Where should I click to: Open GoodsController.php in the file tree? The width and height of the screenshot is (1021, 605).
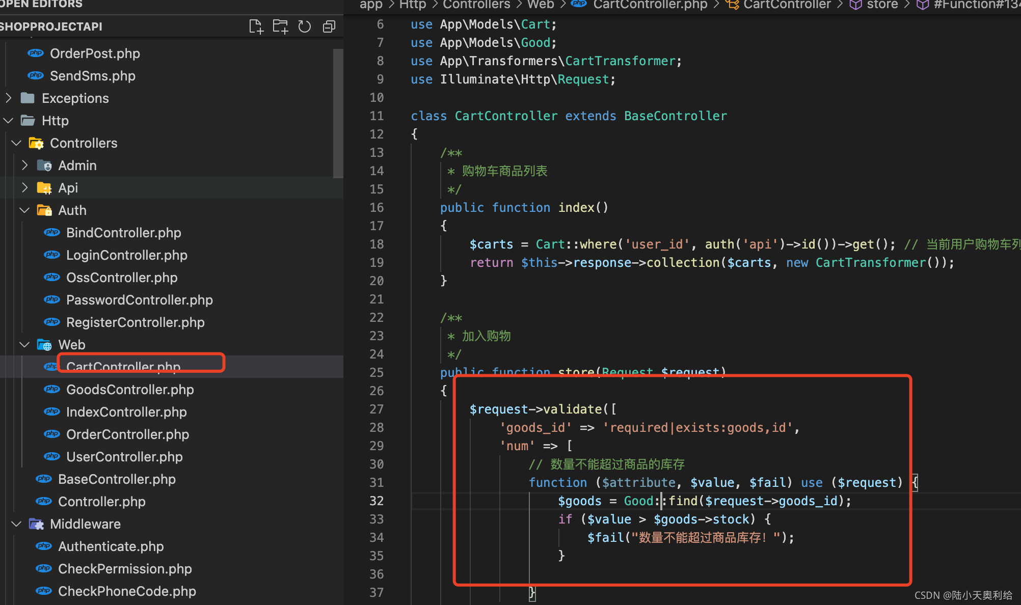tap(130, 390)
